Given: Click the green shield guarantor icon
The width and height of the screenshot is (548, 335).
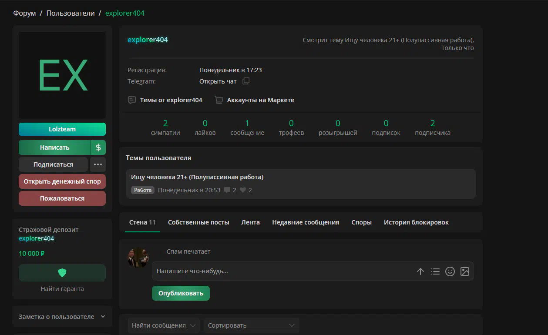Looking at the screenshot, I should click(x=62, y=273).
